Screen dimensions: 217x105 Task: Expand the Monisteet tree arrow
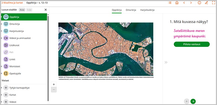pos(2,67)
